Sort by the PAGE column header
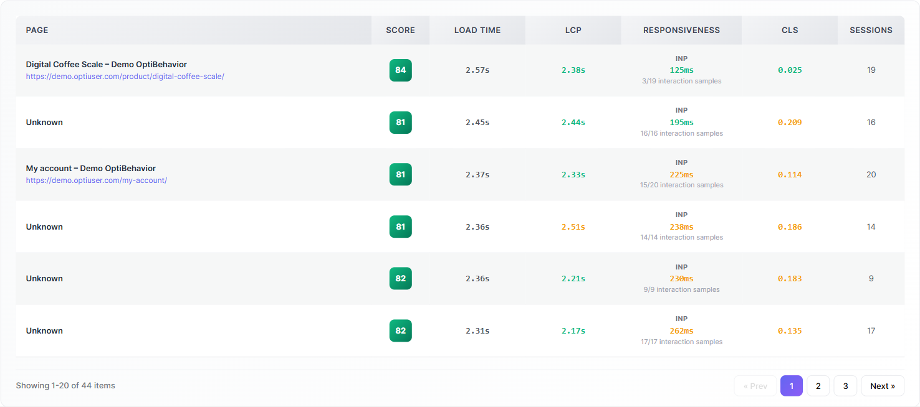The image size is (920, 407). 194,30
